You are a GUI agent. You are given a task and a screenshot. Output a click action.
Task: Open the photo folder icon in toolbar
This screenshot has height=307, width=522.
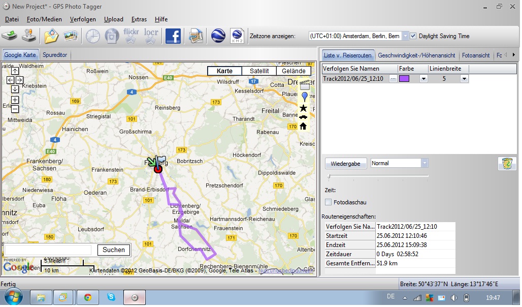tap(51, 36)
